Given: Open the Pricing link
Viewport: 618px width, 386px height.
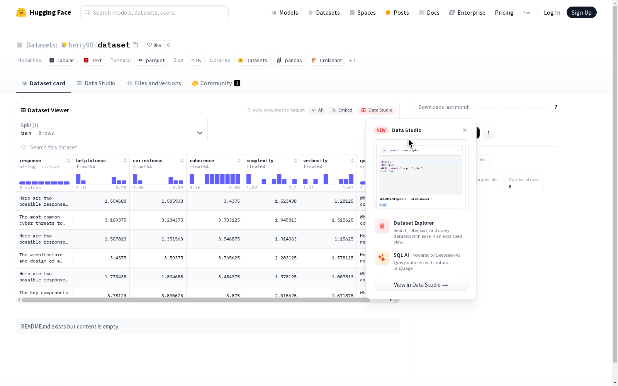Looking at the screenshot, I should [x=504, y=12].
